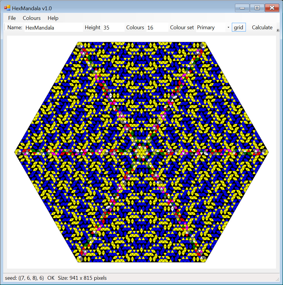Click the Name: label
Viewport: 283px width, 285px height.
tap(15, 27)
